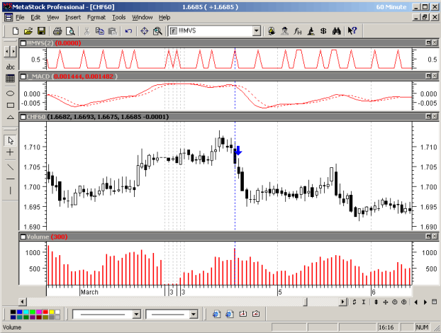441x333 pixels.
Task: Click the dollar sign toolbar icon
Action: [x=323, y=31]
